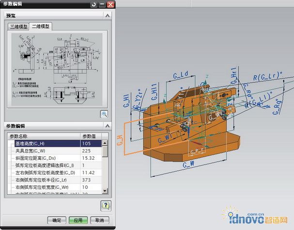Click the 取消 button
This screenshot has height=230, width=294.
[x=99, y=220]
